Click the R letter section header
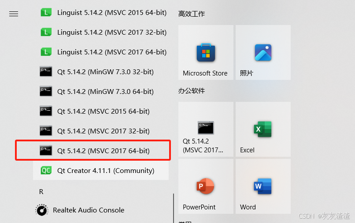Viewport: 355px width, 223px height. 41,192
